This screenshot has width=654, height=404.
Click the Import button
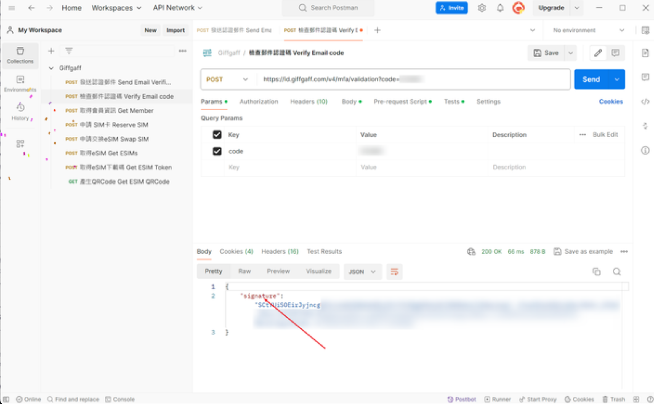[x=175, y=30]
